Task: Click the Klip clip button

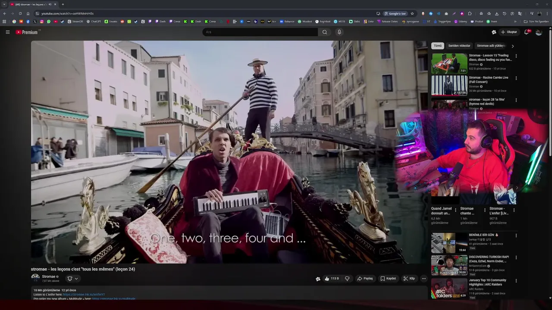Action: click(x=409, y=279)
